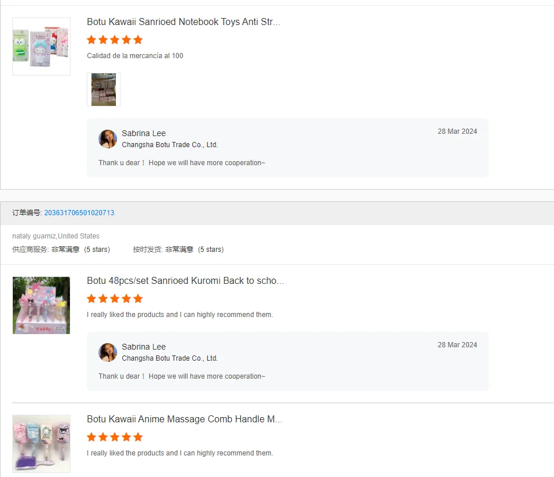View customer review photo under Calidad comment
This screenshot has height=477, width=554.
tap(104, 90)
